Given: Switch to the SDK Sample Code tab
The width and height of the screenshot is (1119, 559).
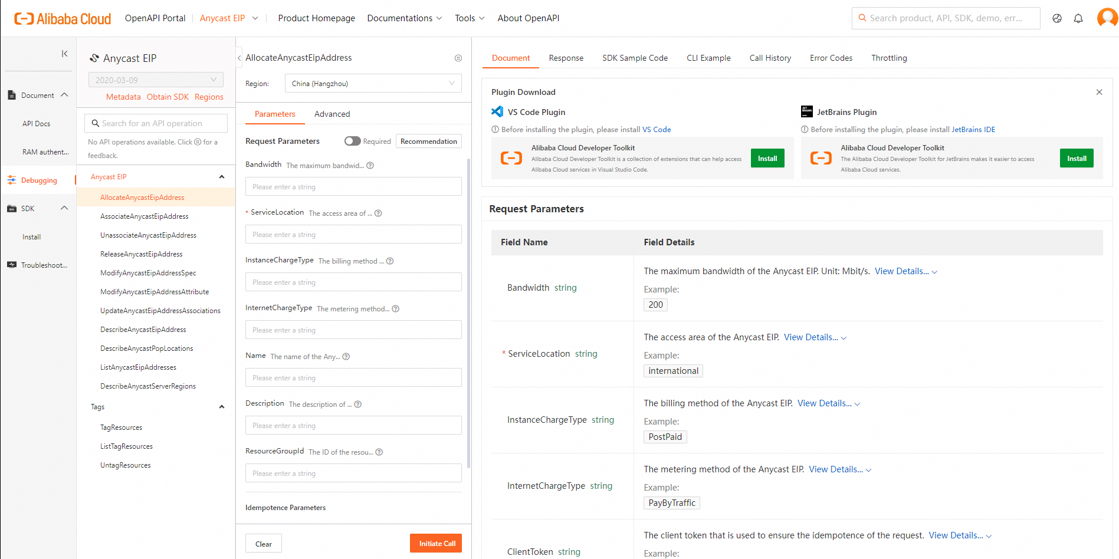Looking at the screenshot, I should pos(635,58).
